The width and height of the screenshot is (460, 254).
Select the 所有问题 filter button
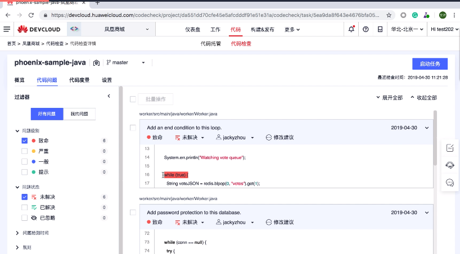point(47,114)
